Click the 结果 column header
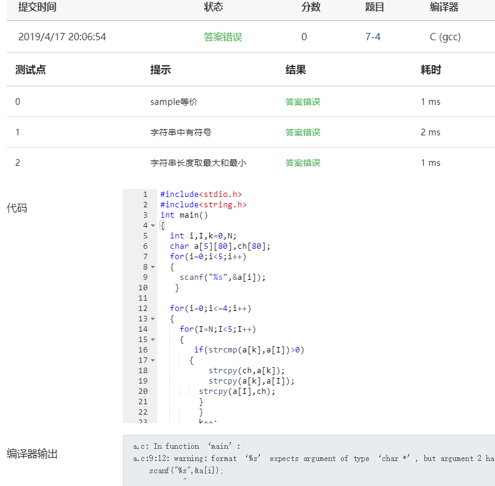The height and width of the screenshot is (486, 495). coord(296,70)
